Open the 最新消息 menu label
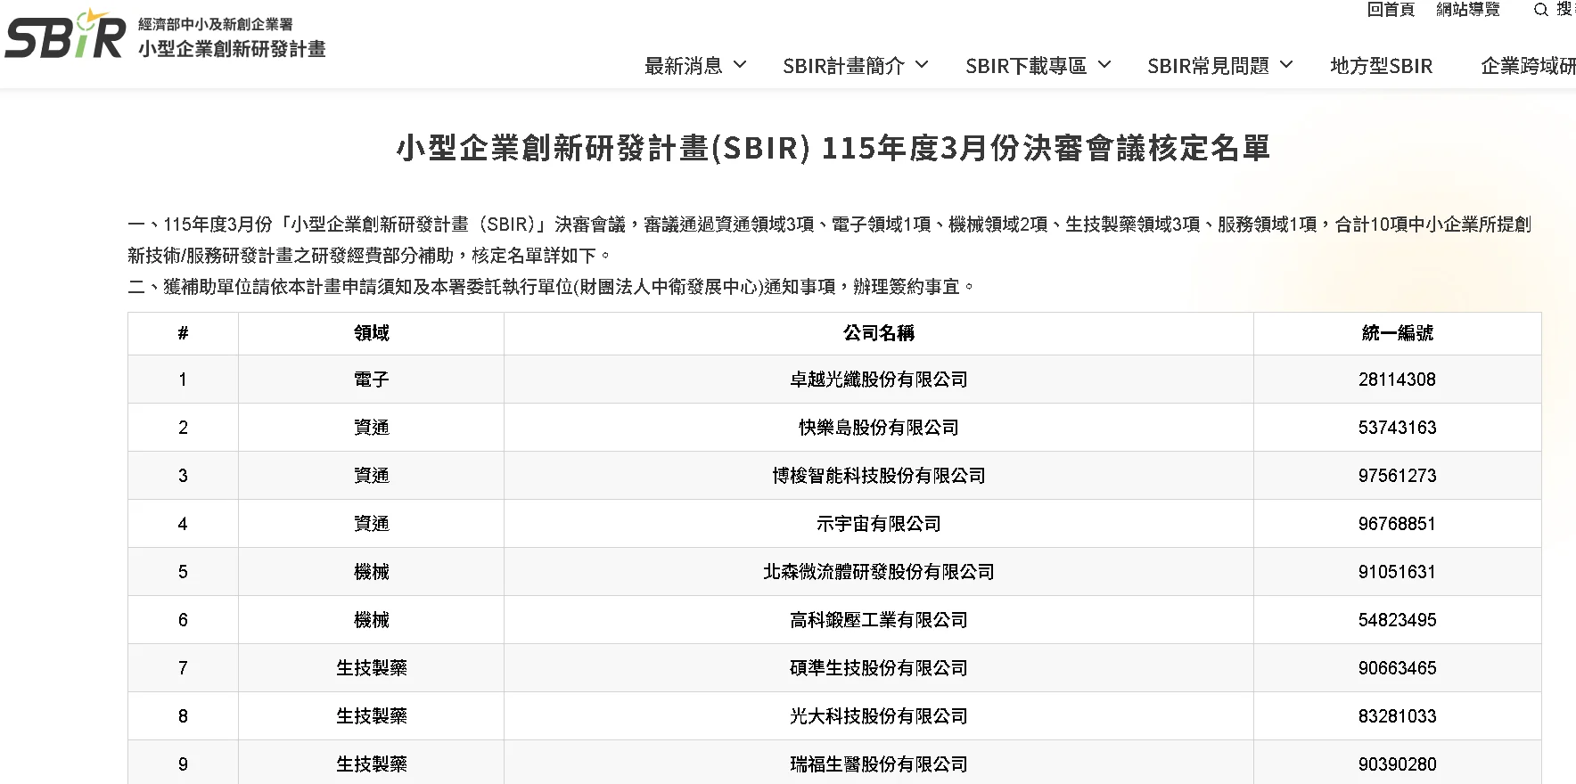The width and height of the screenshot is (1576, 784). tap(684, 66)
